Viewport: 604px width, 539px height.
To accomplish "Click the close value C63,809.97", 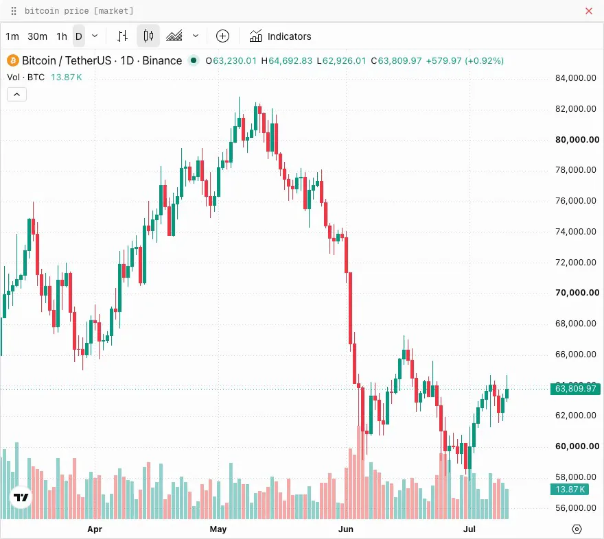I will pos(397,61).
